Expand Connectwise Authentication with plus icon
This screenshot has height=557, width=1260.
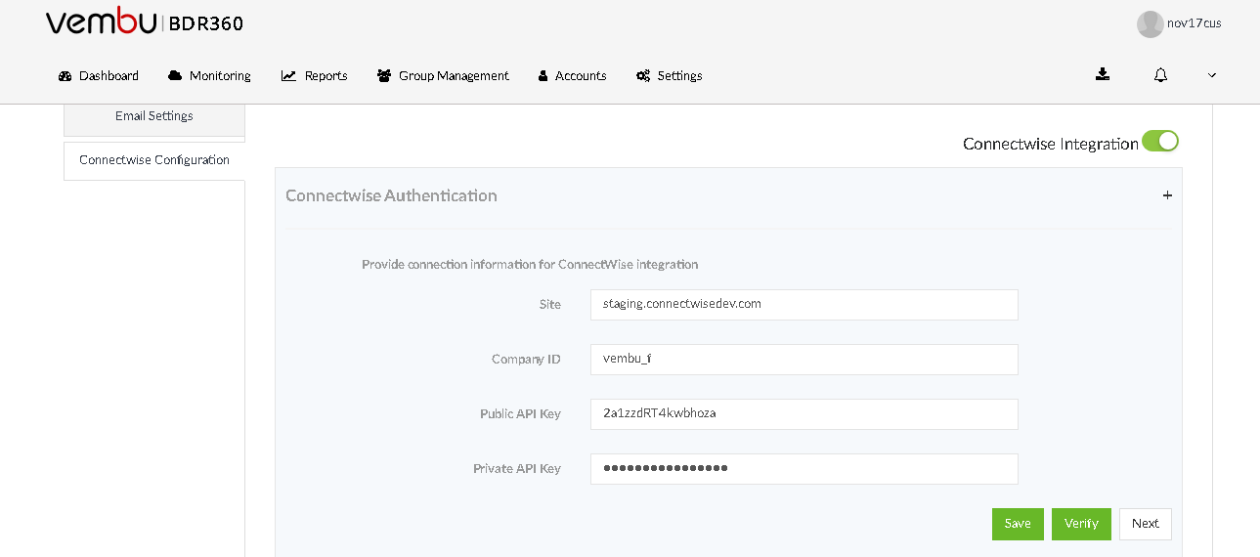point(1167,195)
